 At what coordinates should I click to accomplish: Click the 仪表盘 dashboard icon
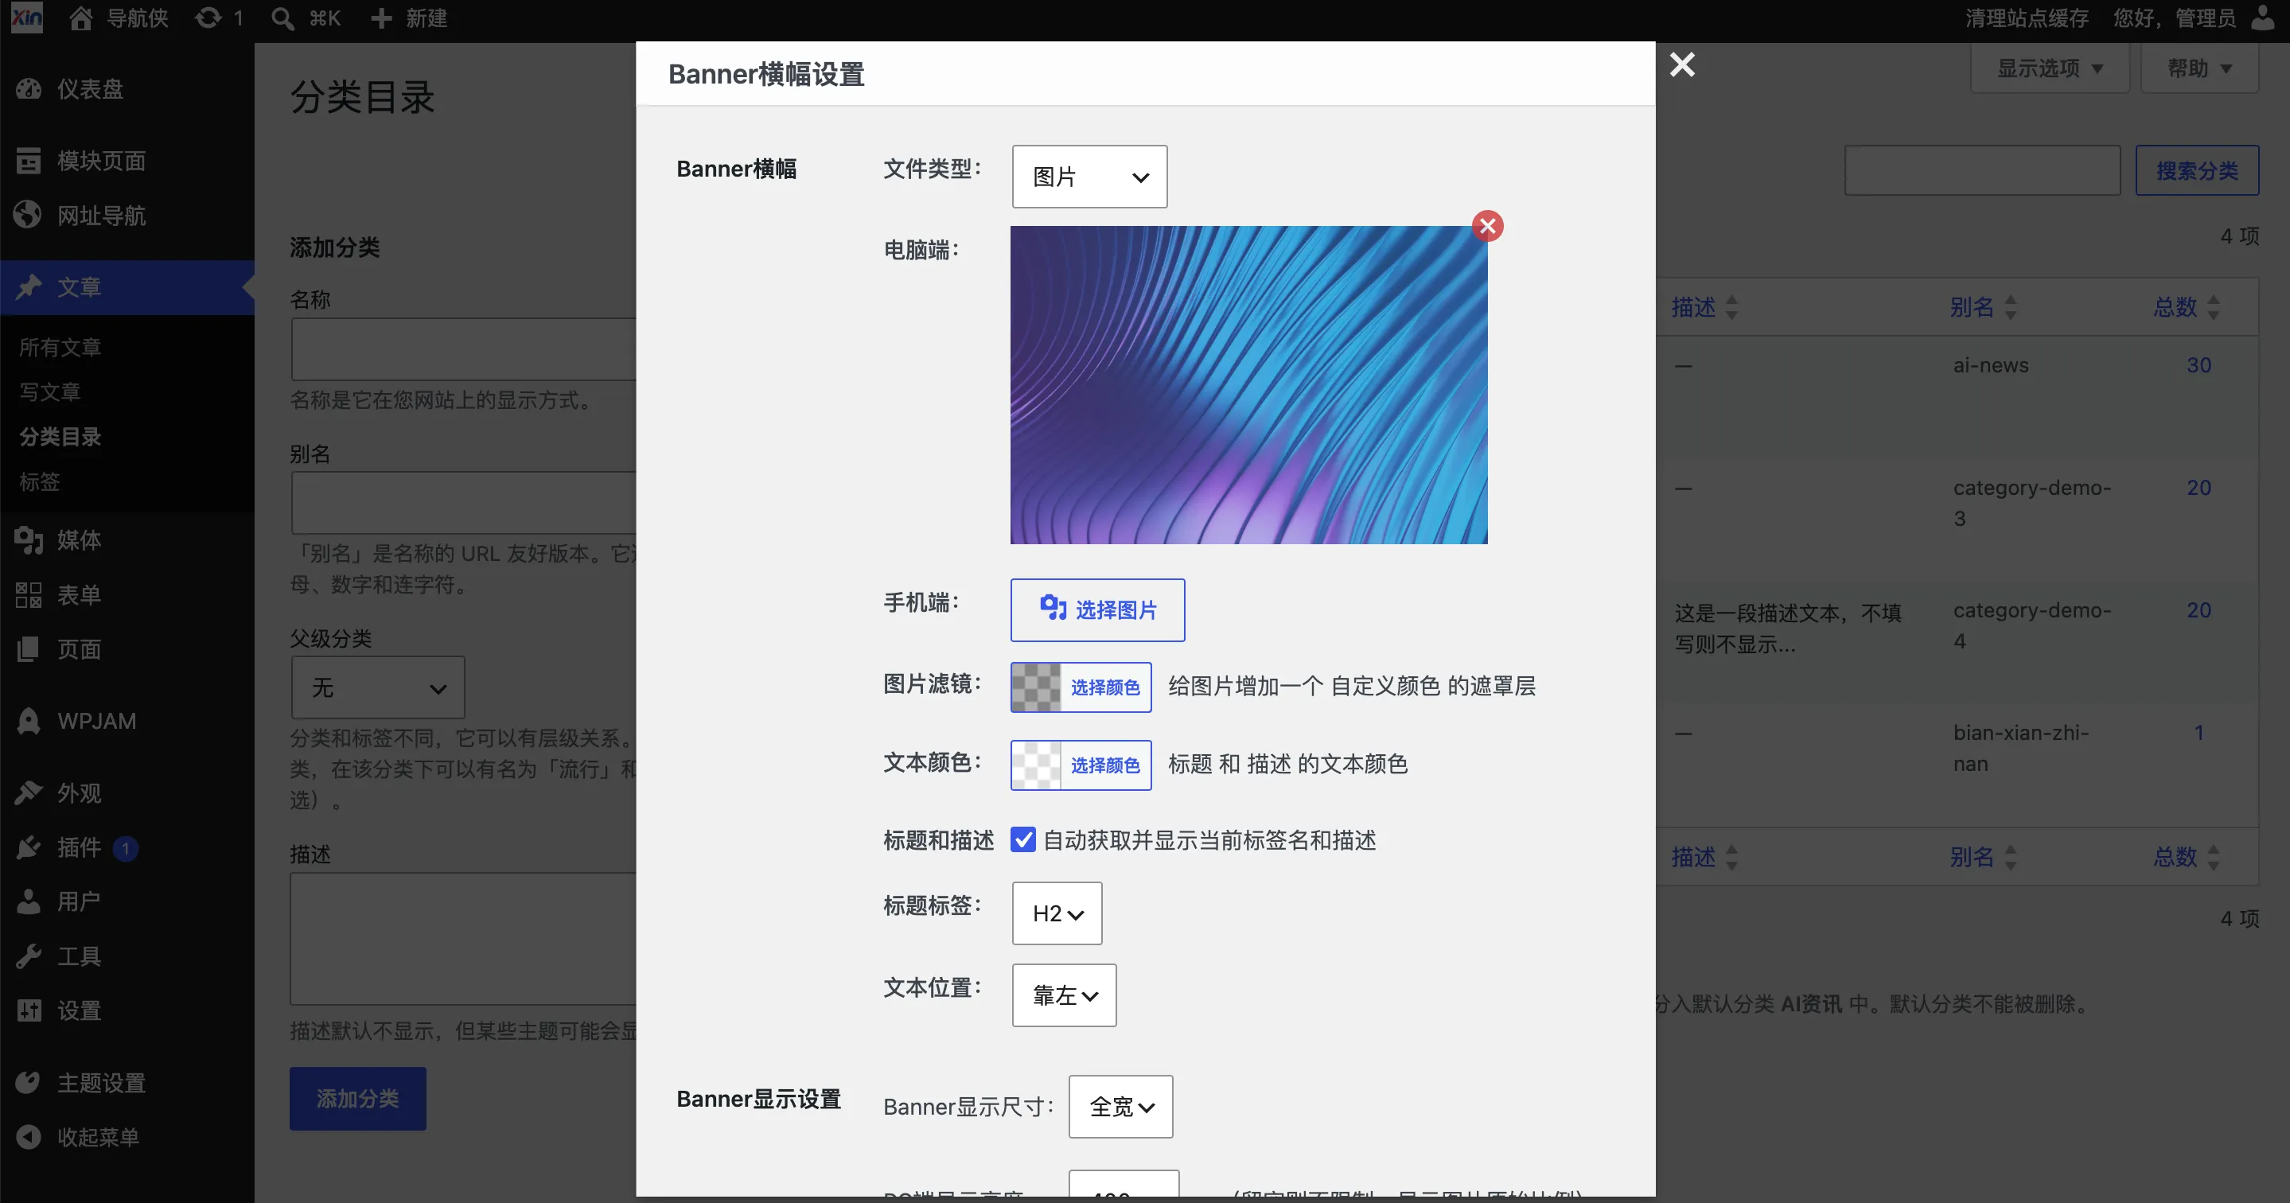click(x=29, y=89)
